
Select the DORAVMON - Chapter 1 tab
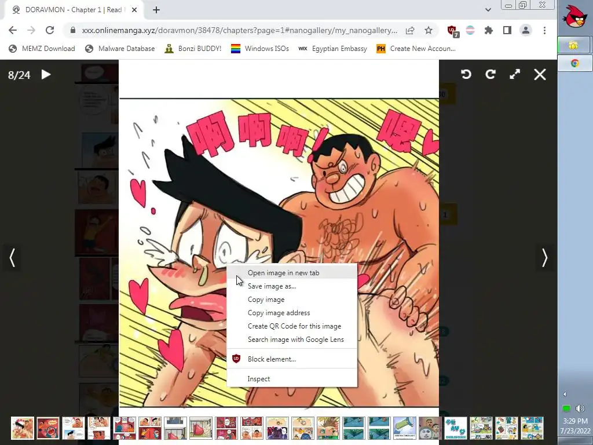tap(72, 10)
